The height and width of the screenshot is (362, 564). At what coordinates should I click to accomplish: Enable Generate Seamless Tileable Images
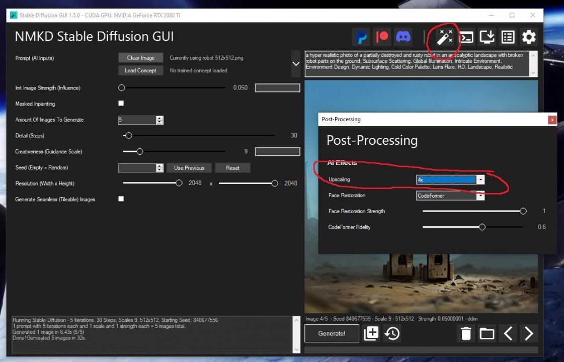click(x=121, y=199)
